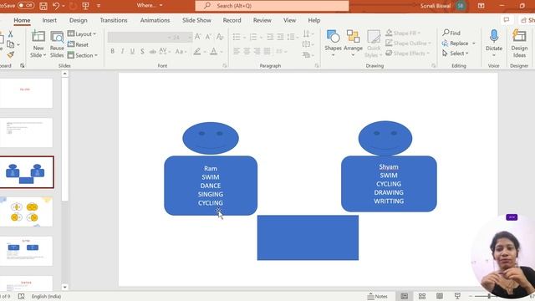Click the Save icon in title bar

coord(43,6)
